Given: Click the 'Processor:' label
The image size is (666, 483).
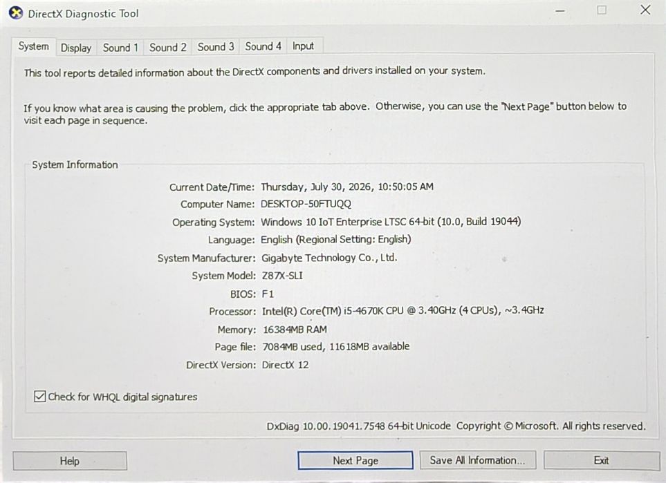Looking at the screenshot, I should click(x=232, y=312).
